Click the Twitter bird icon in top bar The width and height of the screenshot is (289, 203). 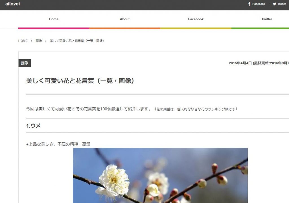(274, 4)
